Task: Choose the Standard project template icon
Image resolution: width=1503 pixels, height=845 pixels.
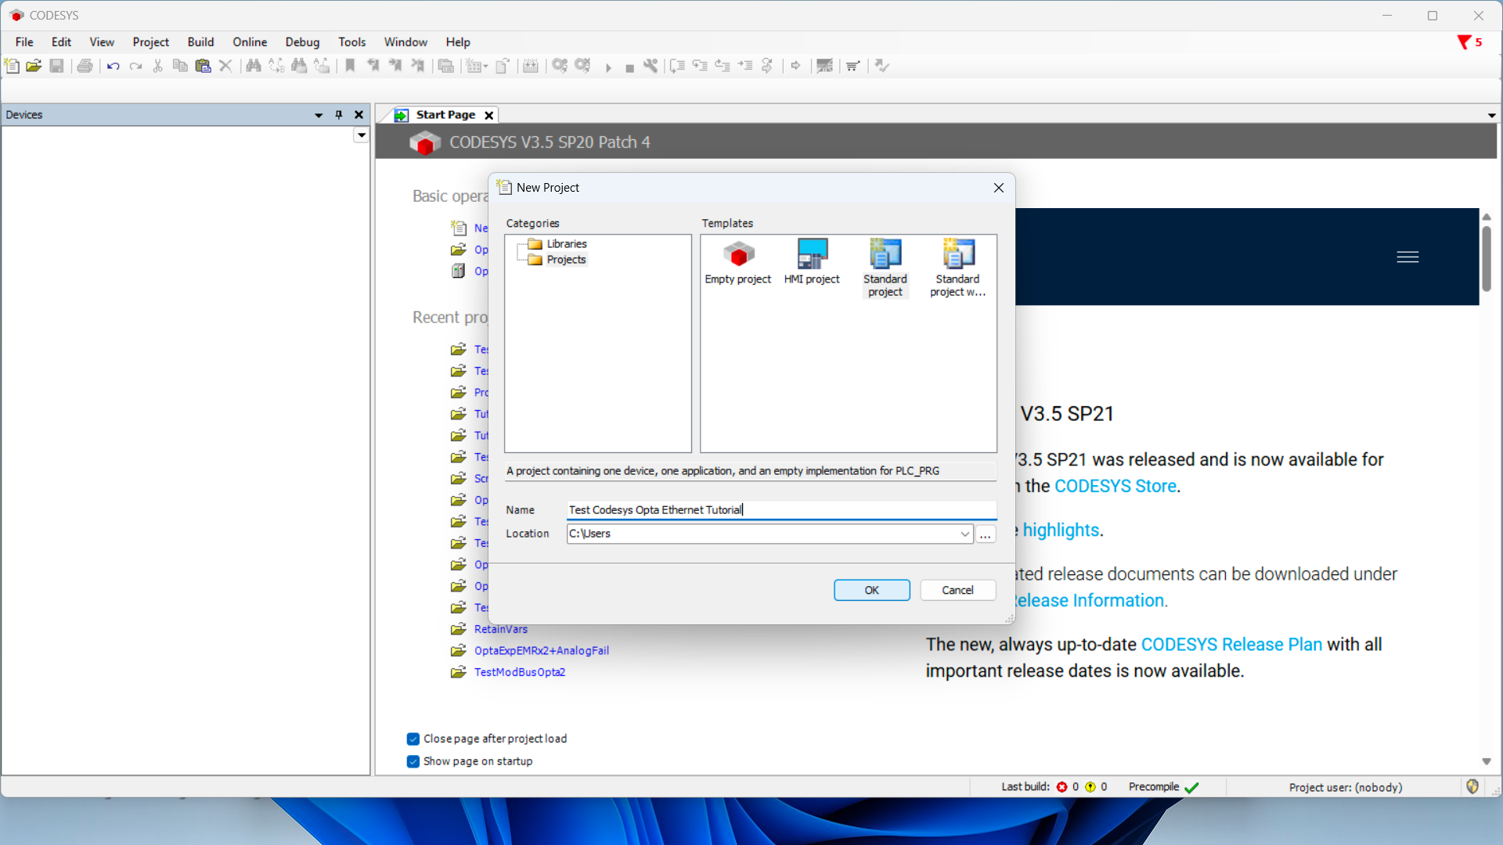Action: pyautogui.click(x=885, y=254)
